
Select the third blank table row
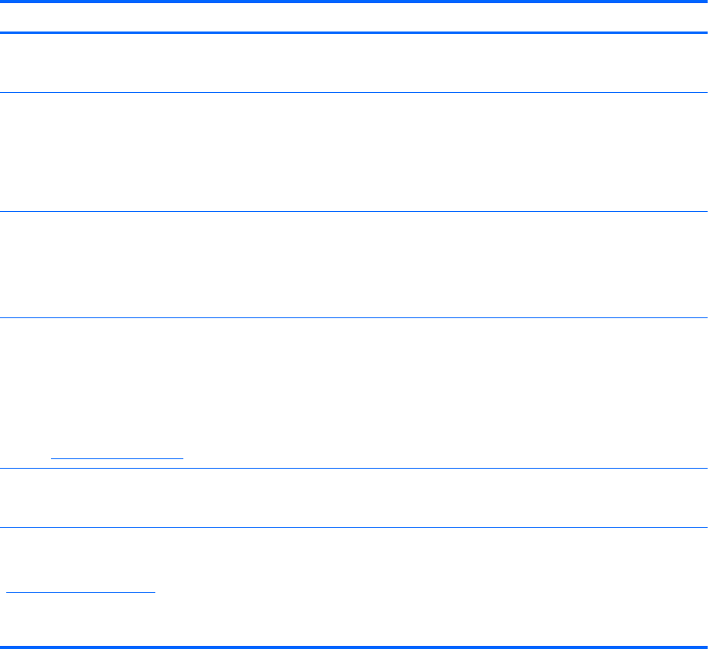[354, 265]
